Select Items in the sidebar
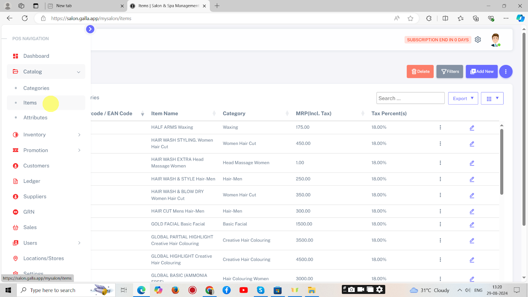The height and width of the screenshot is (297, 528). 46,103
